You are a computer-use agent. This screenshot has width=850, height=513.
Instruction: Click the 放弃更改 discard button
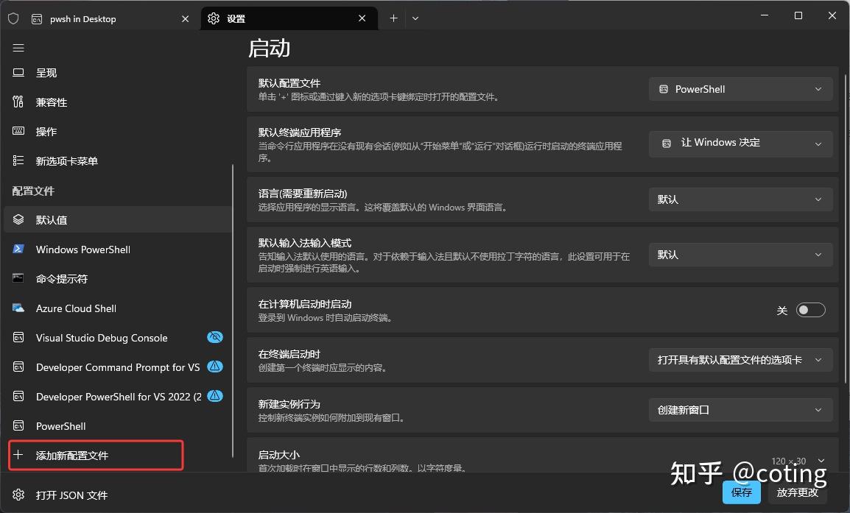tap(797, 492)
